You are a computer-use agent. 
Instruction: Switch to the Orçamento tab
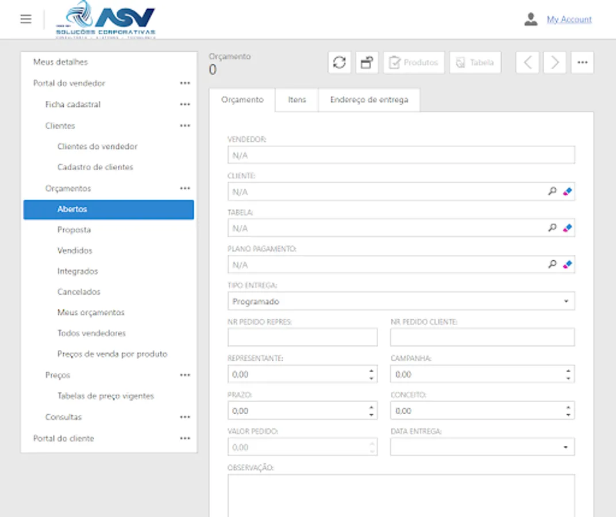click(x=242, y=100)
